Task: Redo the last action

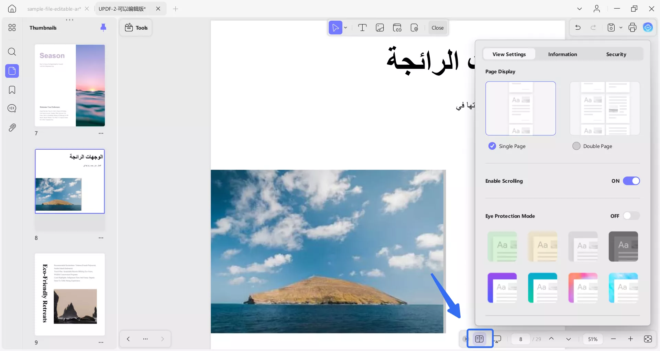Action: coord(593,28)
